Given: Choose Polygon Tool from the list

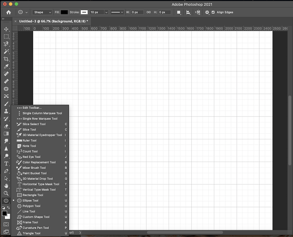Looking at the screenshot, I should 40,206.
